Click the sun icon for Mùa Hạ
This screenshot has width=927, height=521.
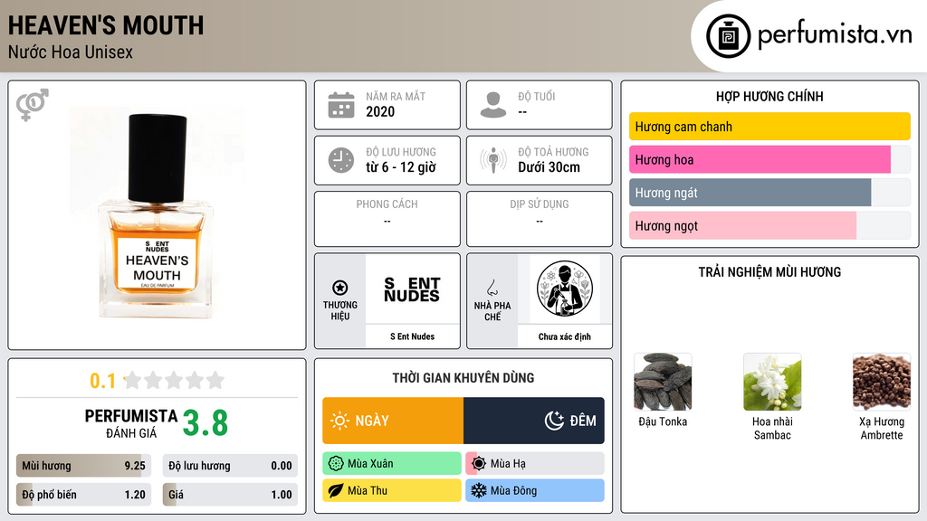coord(479,464)
